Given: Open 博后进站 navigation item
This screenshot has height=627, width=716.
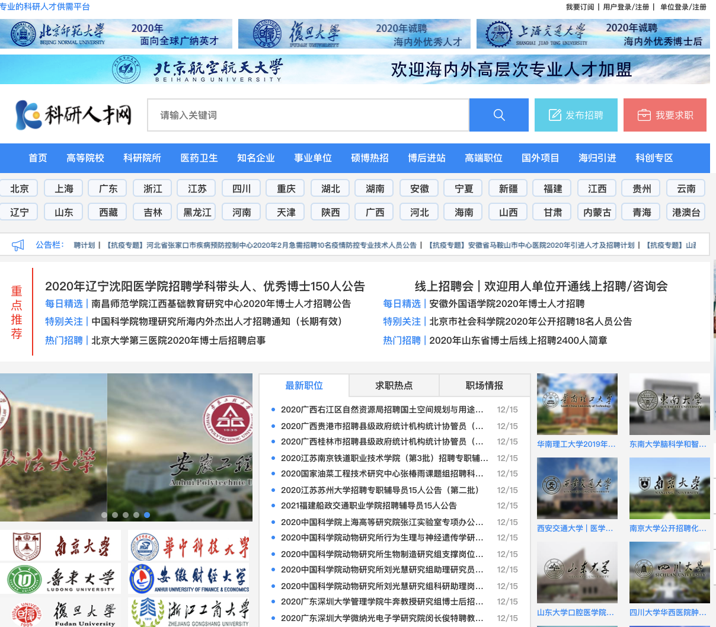Looking at the screenshot, I should pos(427,158).
